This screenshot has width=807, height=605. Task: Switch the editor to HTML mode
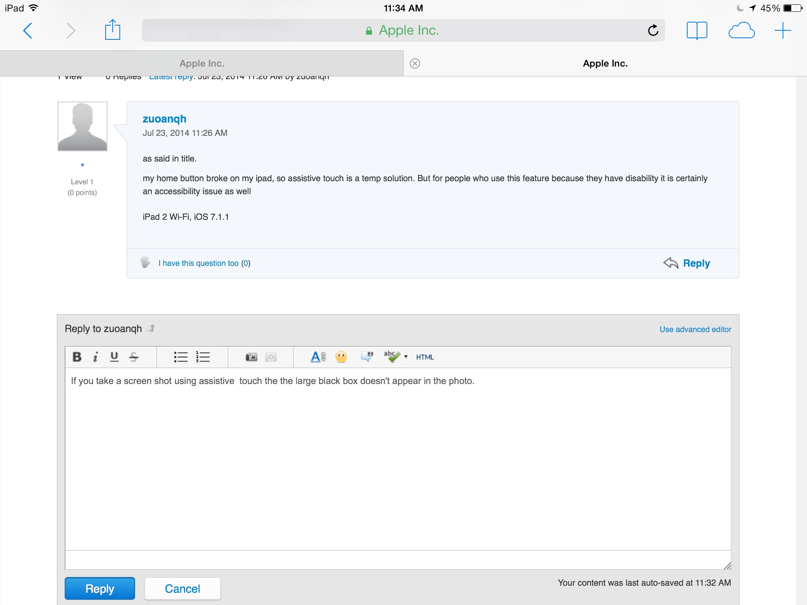(425, 357)
